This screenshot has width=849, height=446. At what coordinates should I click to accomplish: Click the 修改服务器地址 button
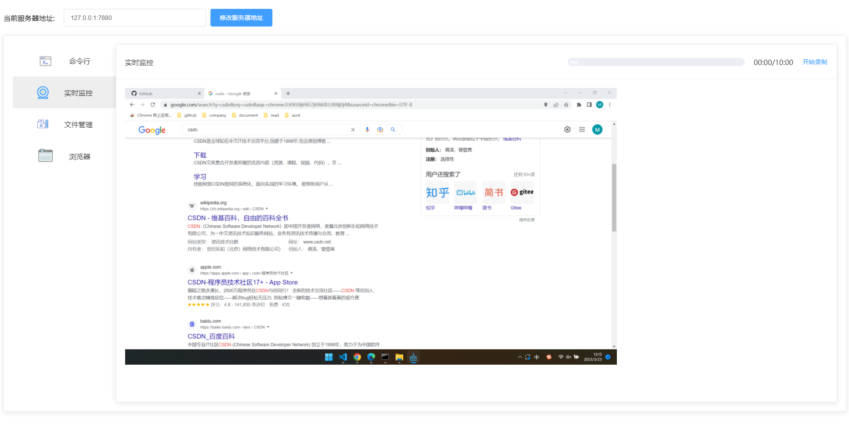241,18
